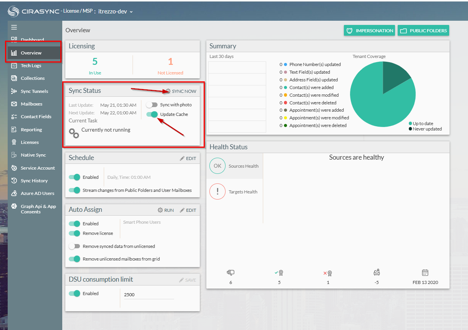Click the calendar icon above Feb 13 2020

point(425,273)
